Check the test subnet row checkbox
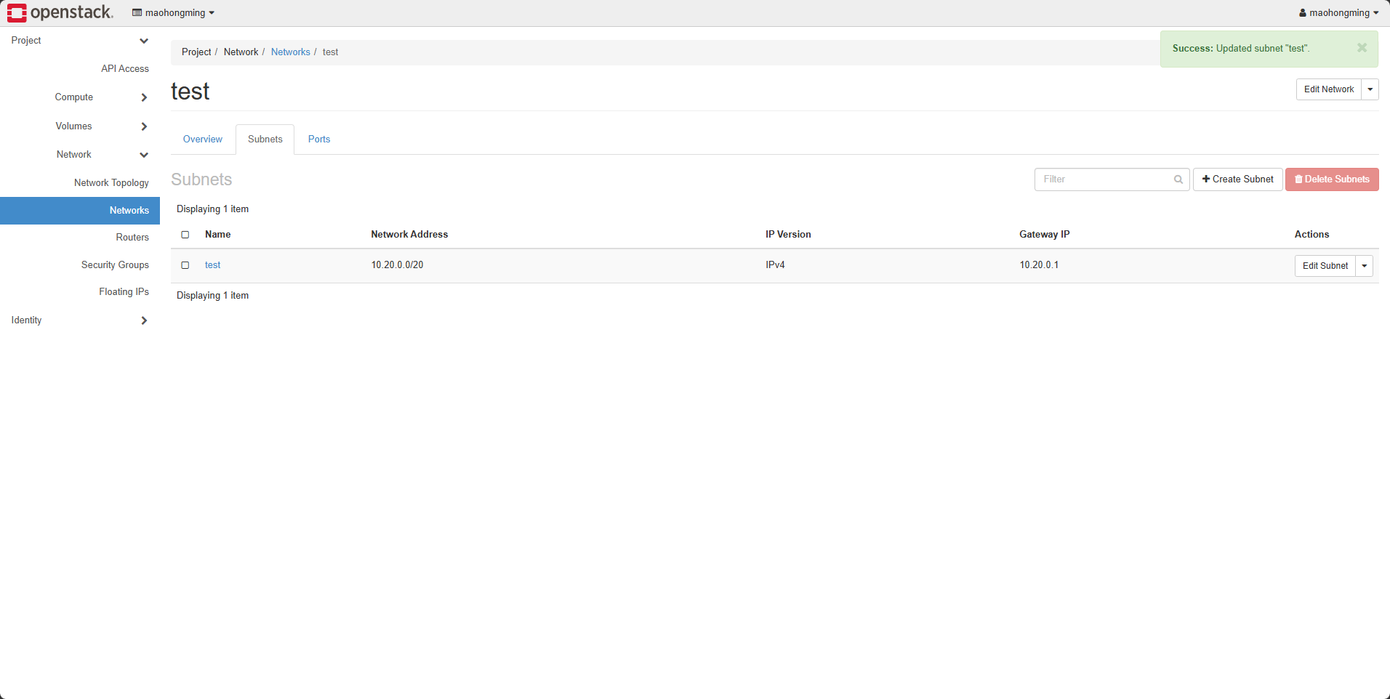This screenshot has width=1390, height=699. (x=185, y=265)
